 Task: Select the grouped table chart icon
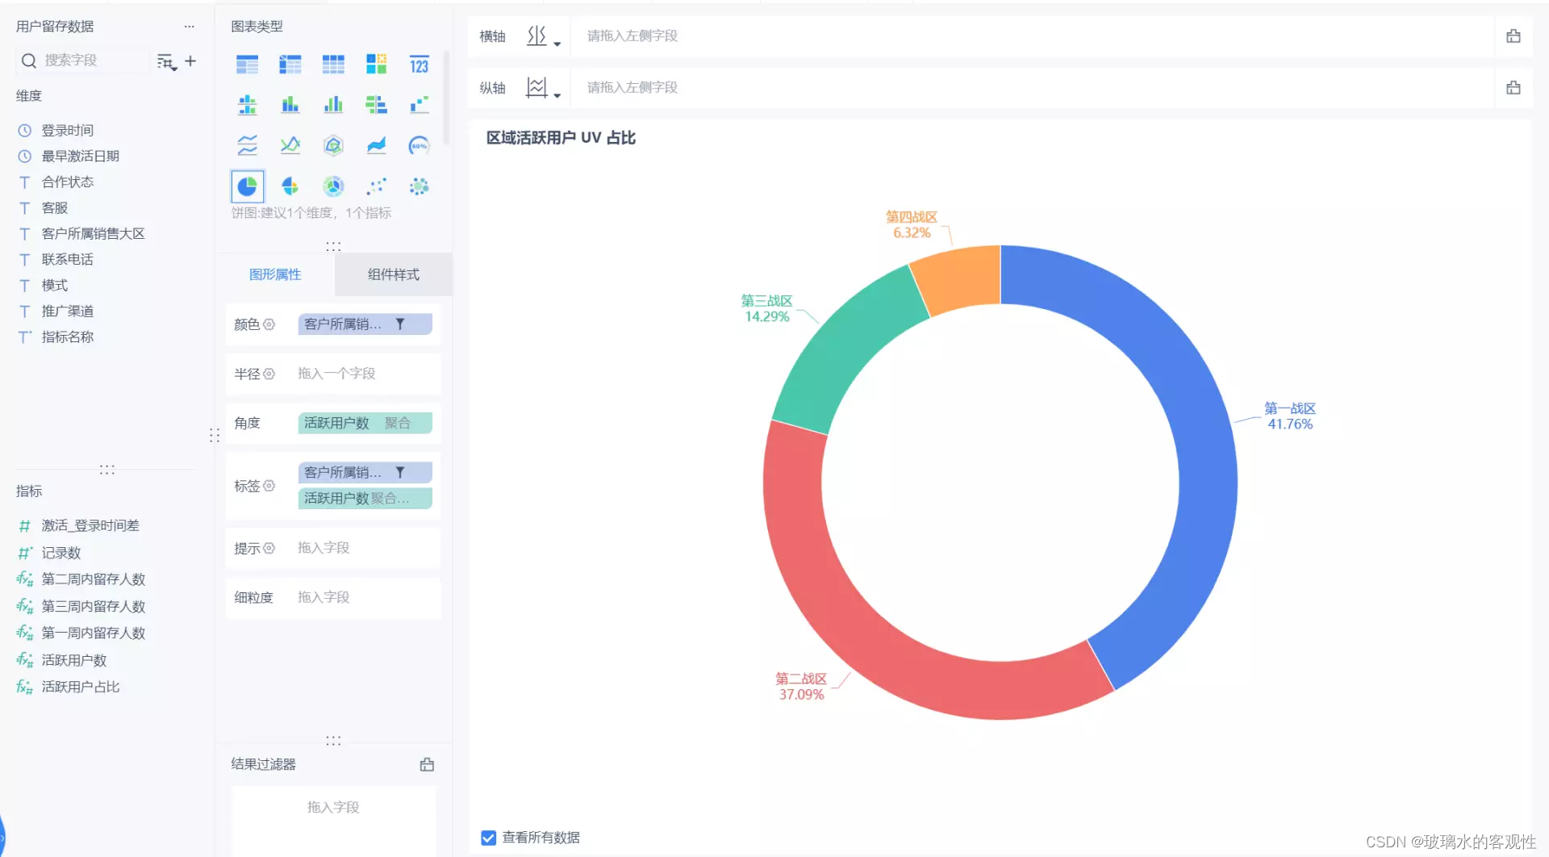[247, 65]
